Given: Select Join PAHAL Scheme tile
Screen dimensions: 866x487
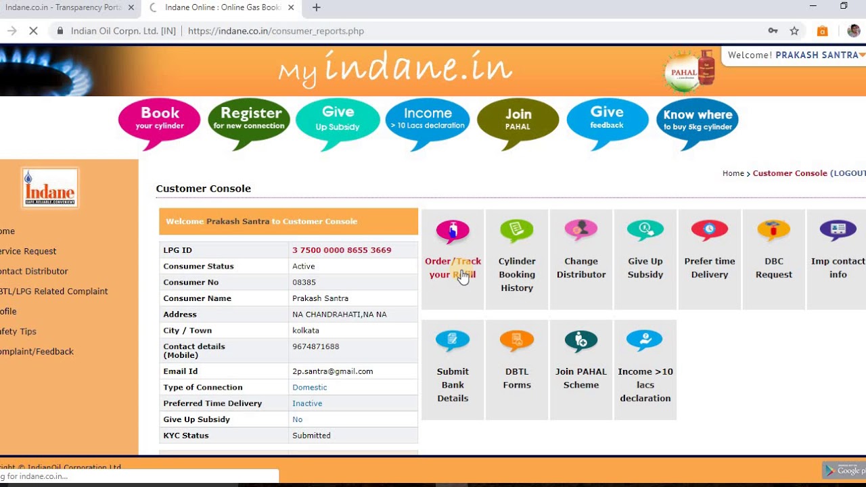Looking at the screenshot, I should 581,370.
